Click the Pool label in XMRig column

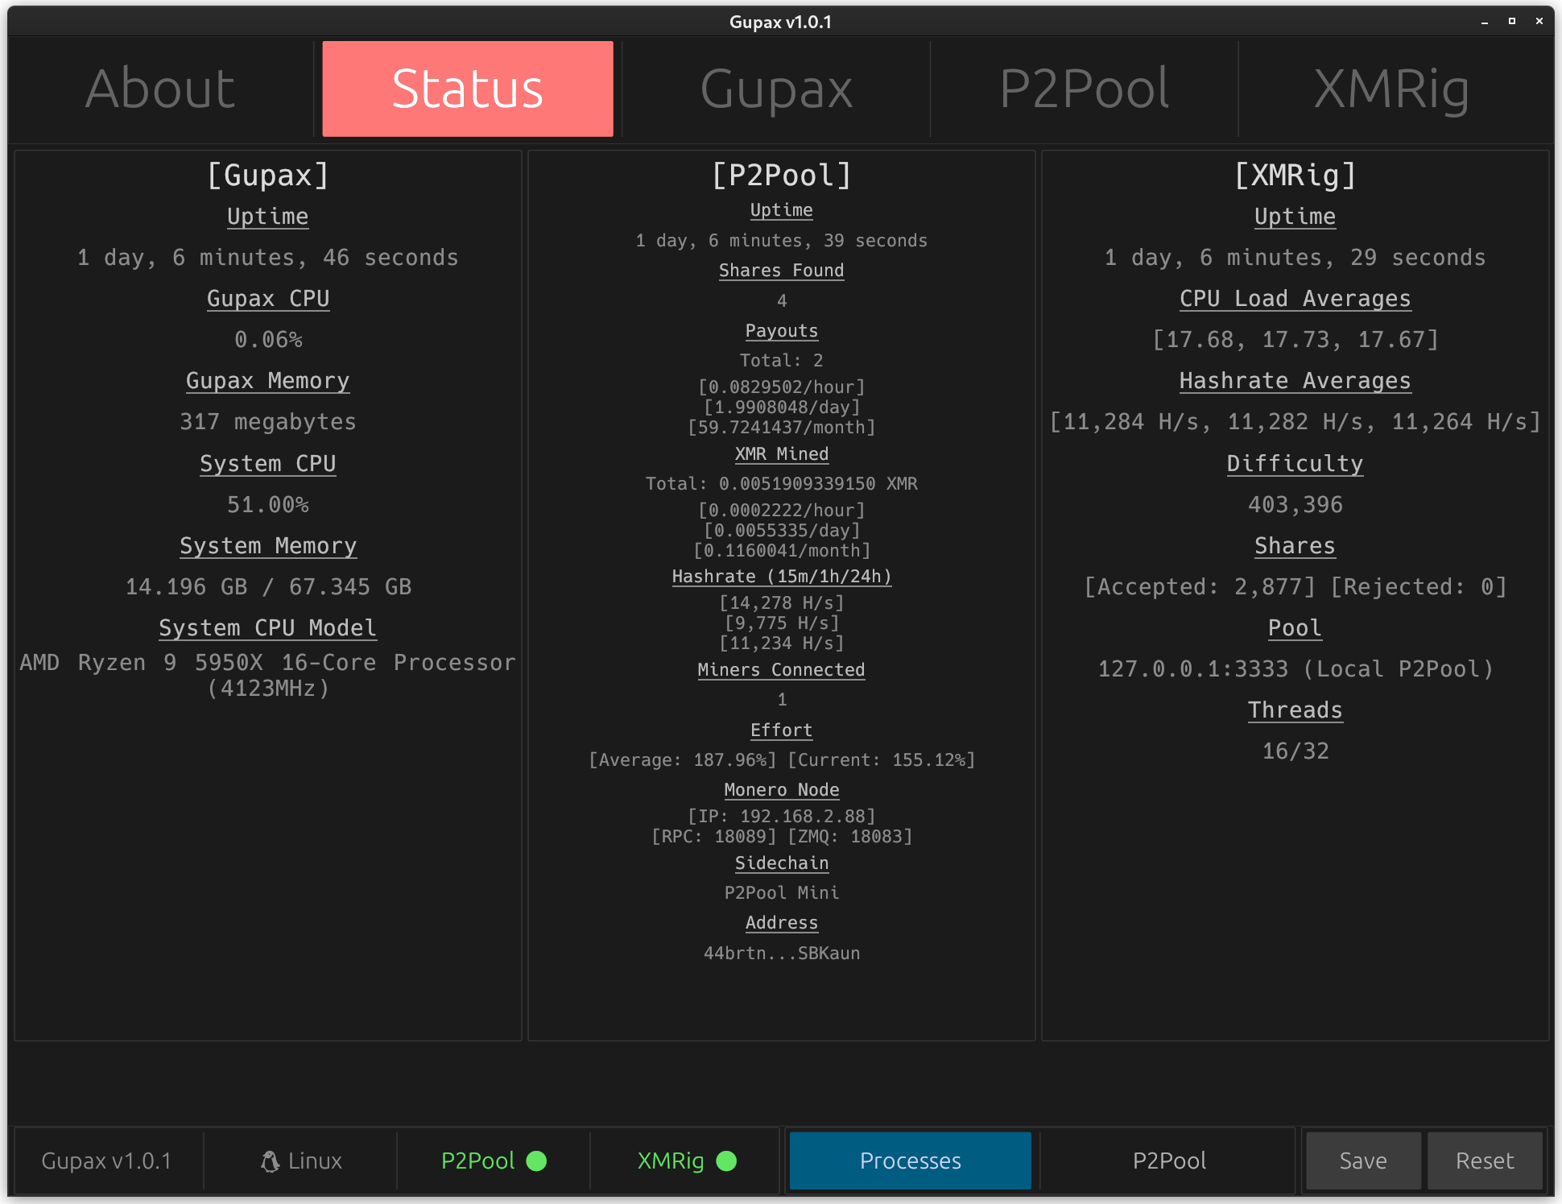click(1295, 627)
